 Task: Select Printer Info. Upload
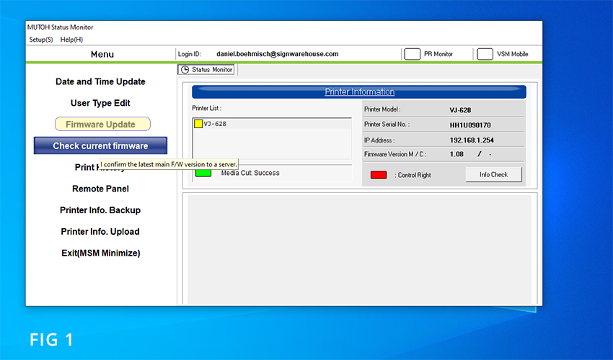[100, 232]
